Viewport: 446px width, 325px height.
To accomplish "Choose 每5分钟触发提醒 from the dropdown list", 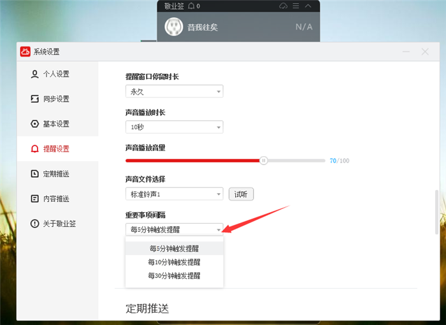I will coord(175,249).
